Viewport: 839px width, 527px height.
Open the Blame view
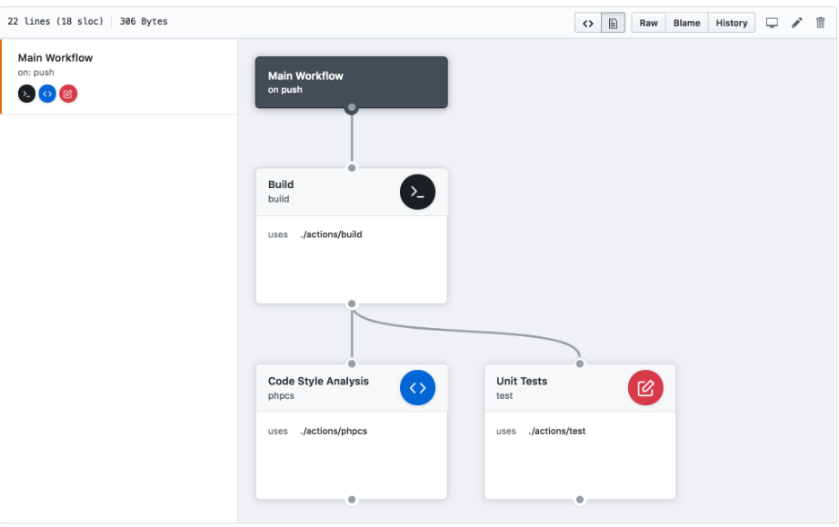pos(686,22)
